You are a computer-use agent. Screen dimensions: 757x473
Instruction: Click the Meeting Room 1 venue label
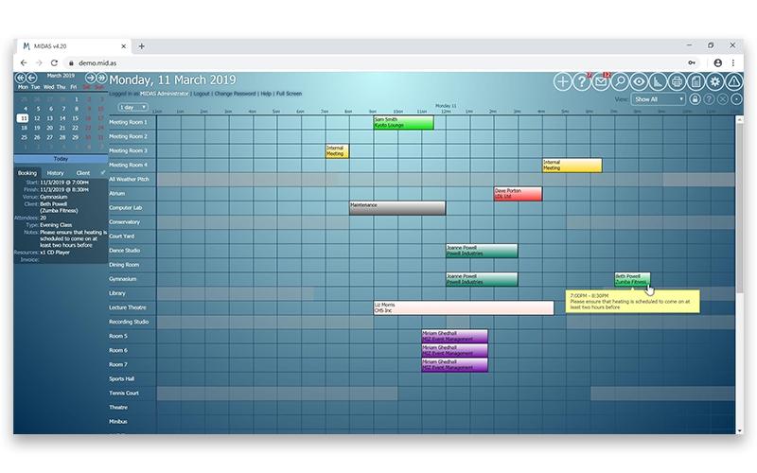[128, 122]
